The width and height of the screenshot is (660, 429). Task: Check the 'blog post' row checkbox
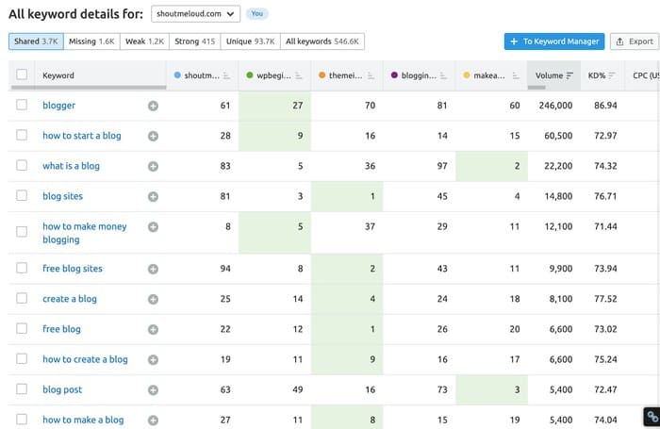22,389
